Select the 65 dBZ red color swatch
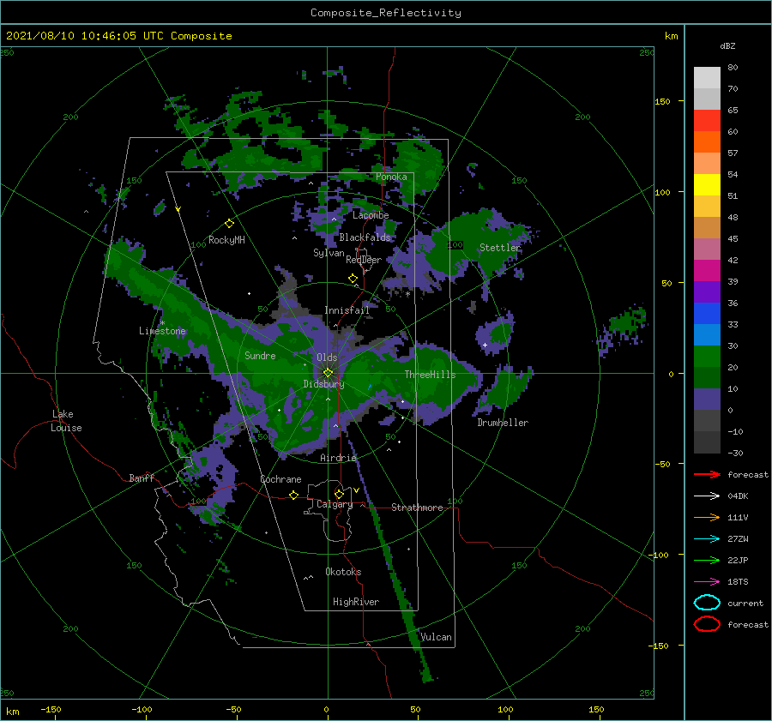This screenshot has width=772, height=721. (707, 120)
